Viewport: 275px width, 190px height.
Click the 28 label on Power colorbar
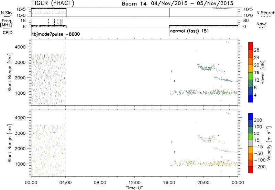(x=256, y=50)
